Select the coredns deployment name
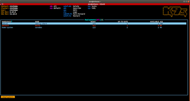Viewport: 190px width, 101px height. (x=39, y=28)
